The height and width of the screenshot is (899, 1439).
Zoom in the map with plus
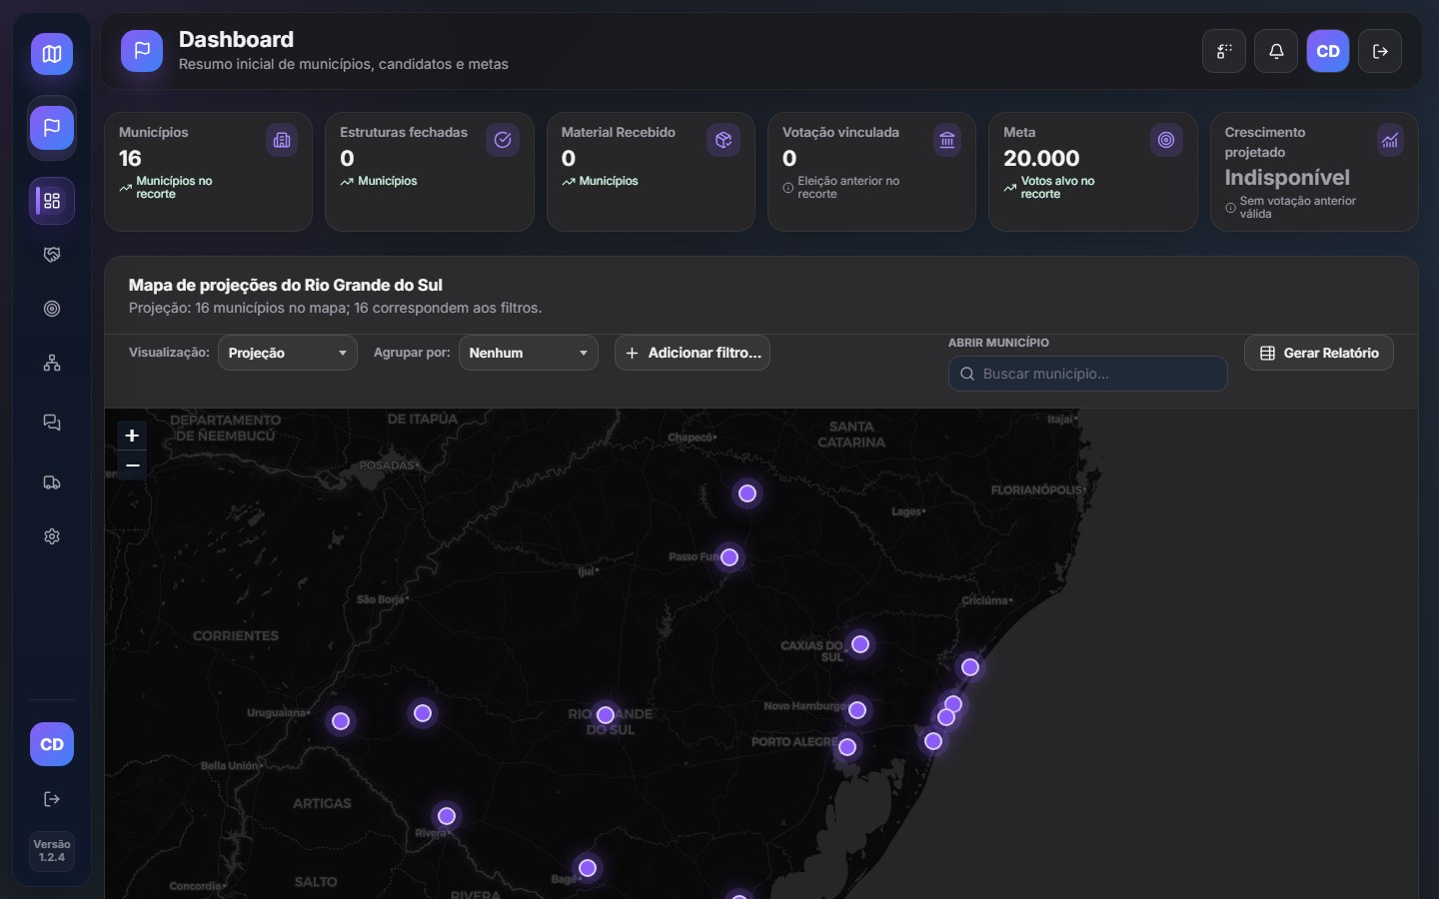point(132,436)
